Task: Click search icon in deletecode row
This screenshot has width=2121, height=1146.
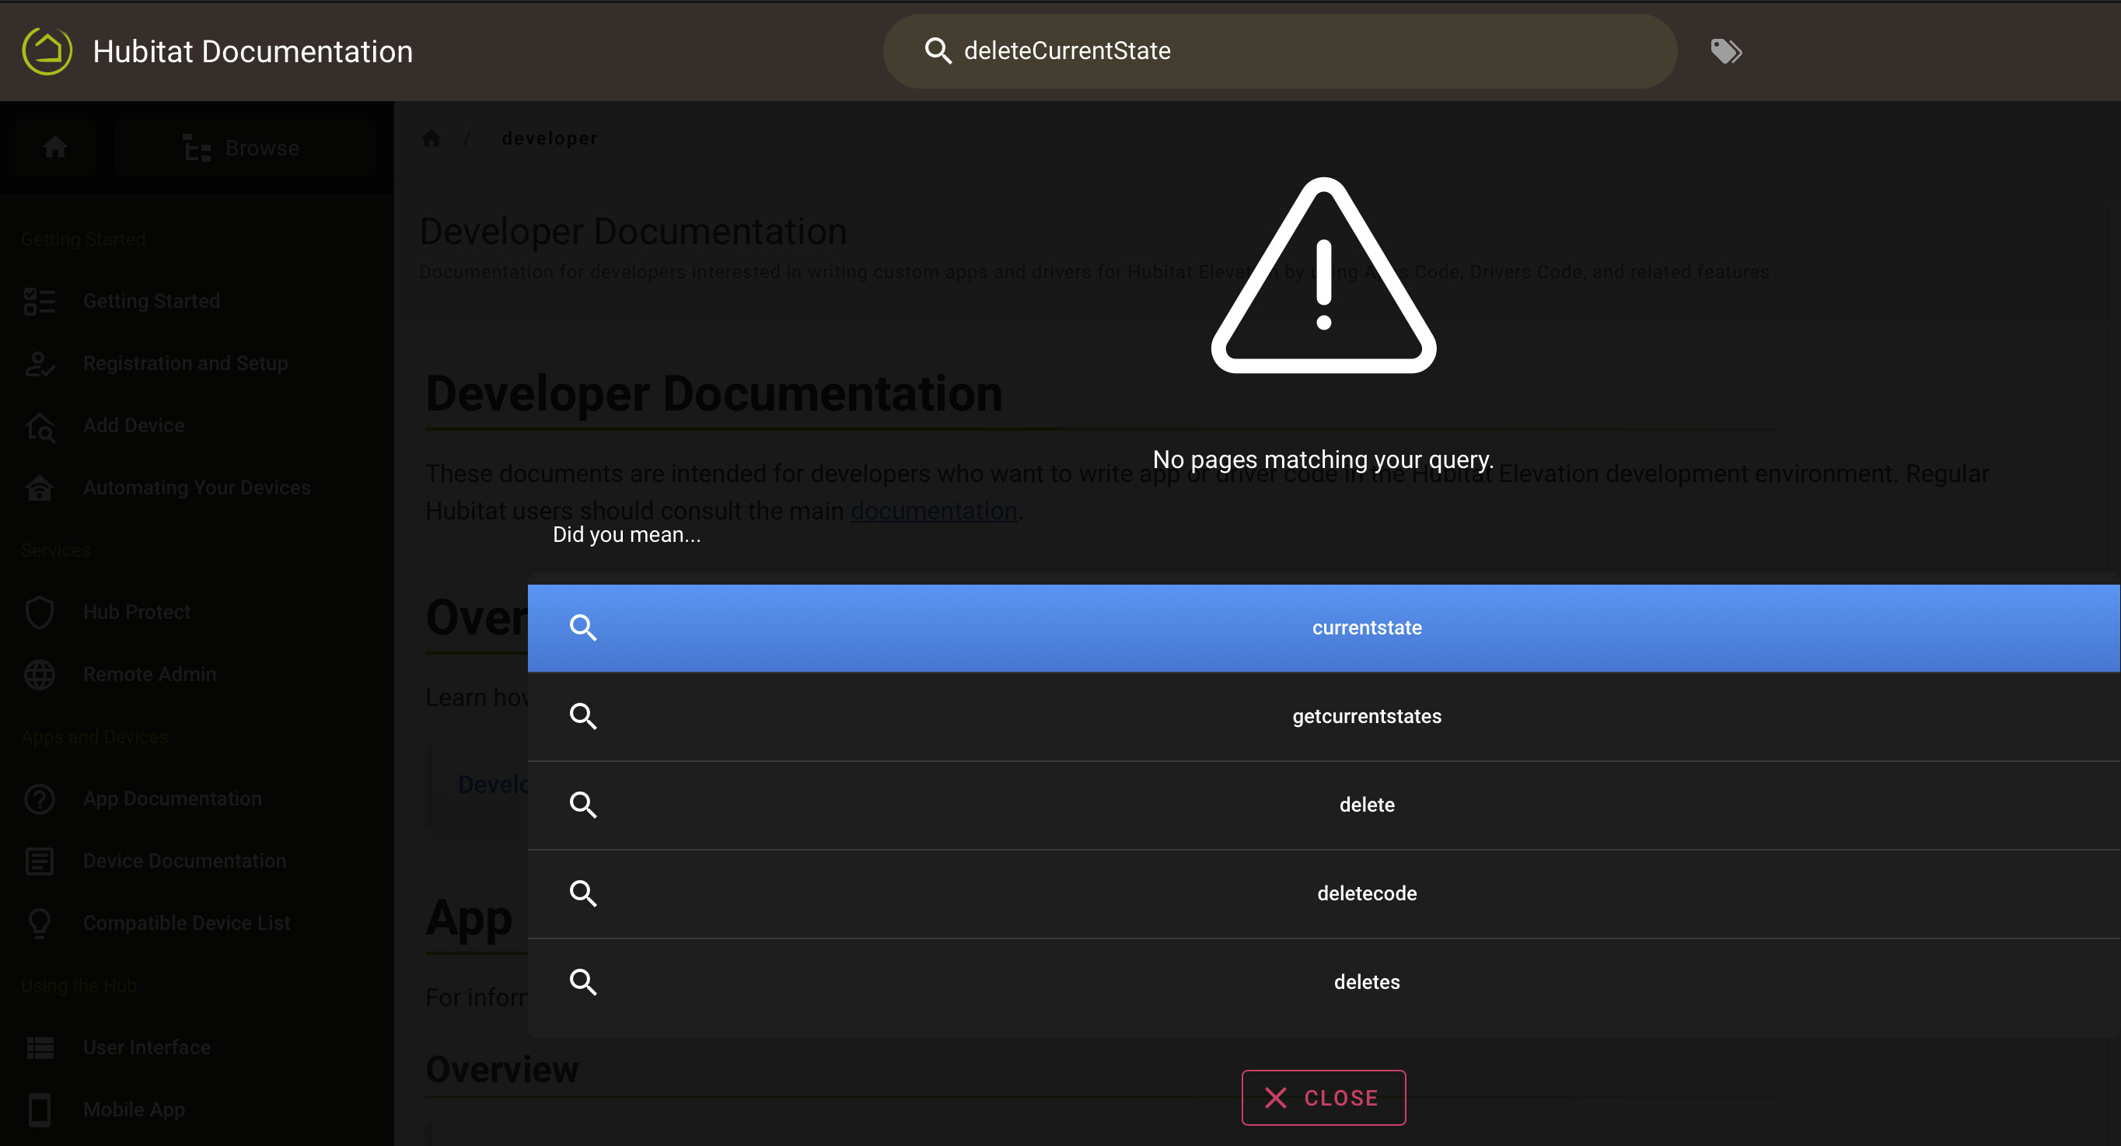Action: point(583,893)
